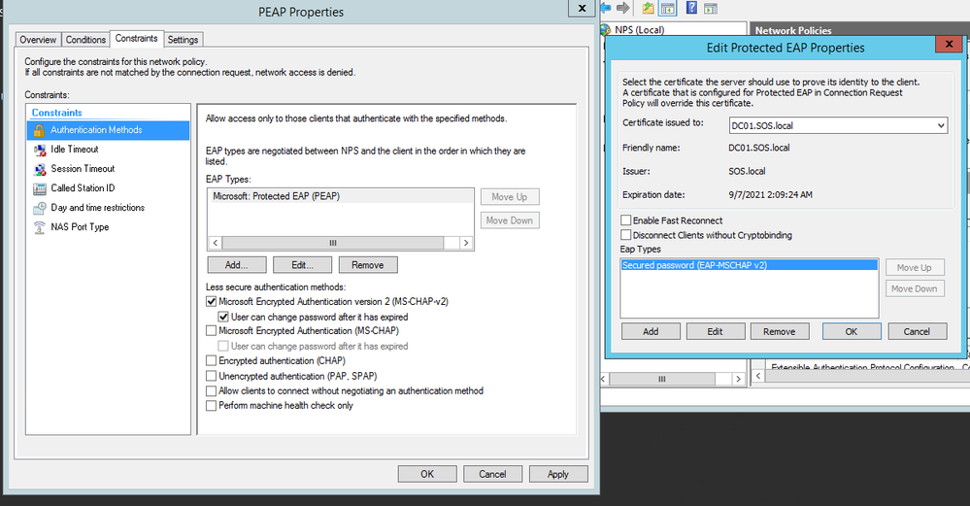Click Apply in PEAP Properties dialog

558,474
